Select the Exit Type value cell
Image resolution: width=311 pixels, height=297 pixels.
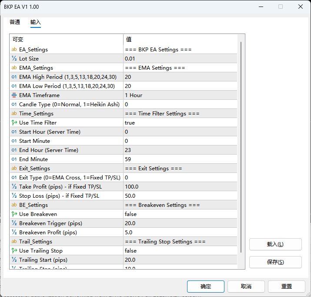180,178
